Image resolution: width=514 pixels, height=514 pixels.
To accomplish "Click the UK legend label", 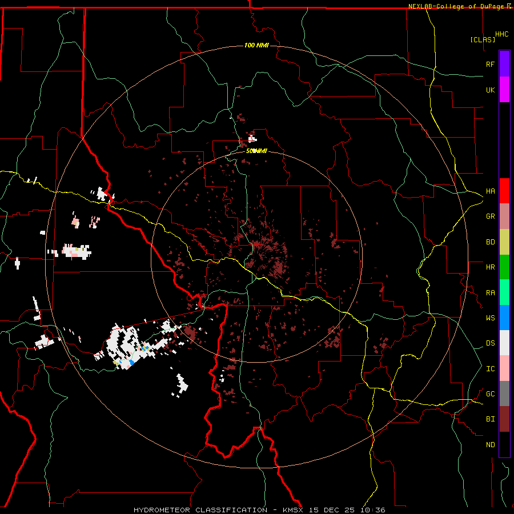I will click(x=490, y=90).
